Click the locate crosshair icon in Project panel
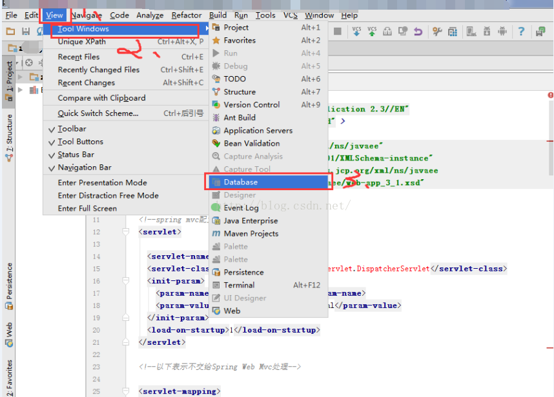554x397 pixels. [29, 63]
